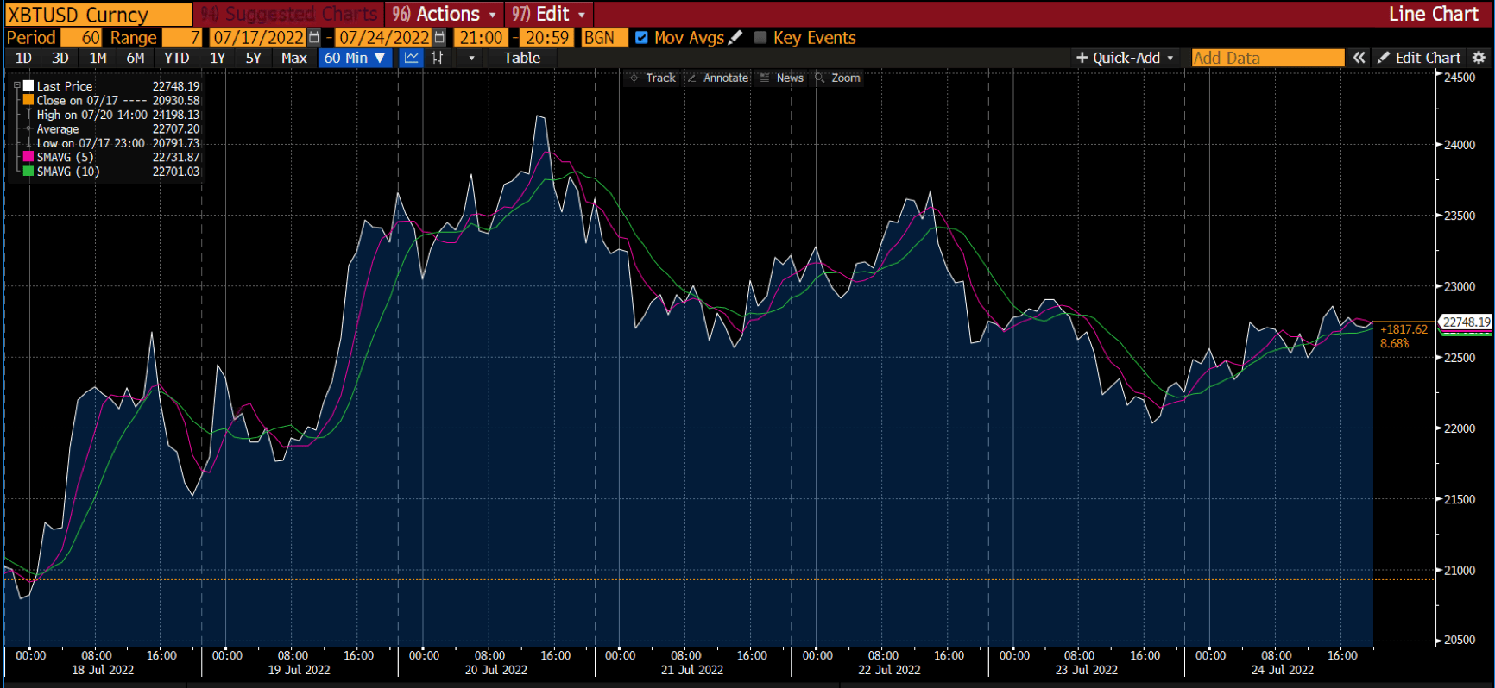
Task: Click the Mov Avgs pencil edit icon
Action: [x=735, y=38]
